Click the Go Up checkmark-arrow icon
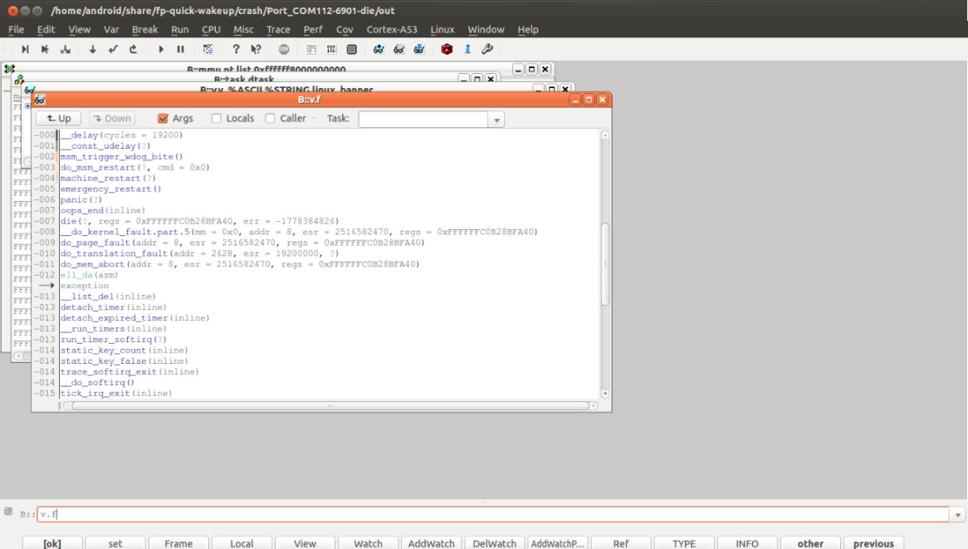The height and width of the screenshot is (549, 968). pos(113,49)
